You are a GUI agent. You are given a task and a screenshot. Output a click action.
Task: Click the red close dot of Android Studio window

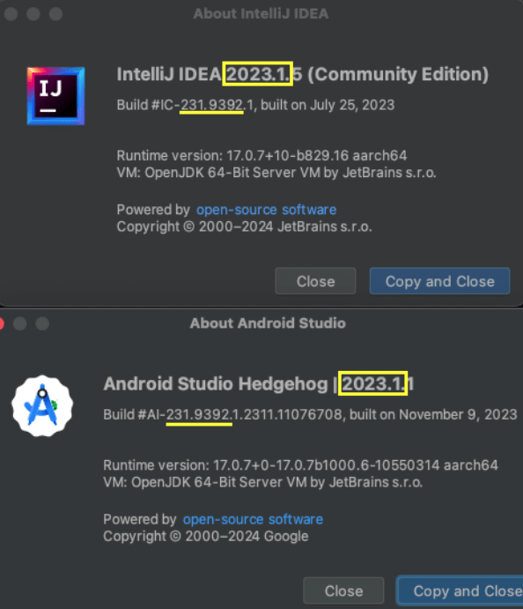pos(2,323)
